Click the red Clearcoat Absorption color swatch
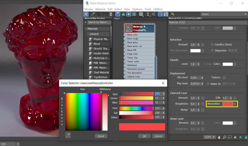Image resolution: width=248 pixels, height=146 pixels. (x=227, y=104)
